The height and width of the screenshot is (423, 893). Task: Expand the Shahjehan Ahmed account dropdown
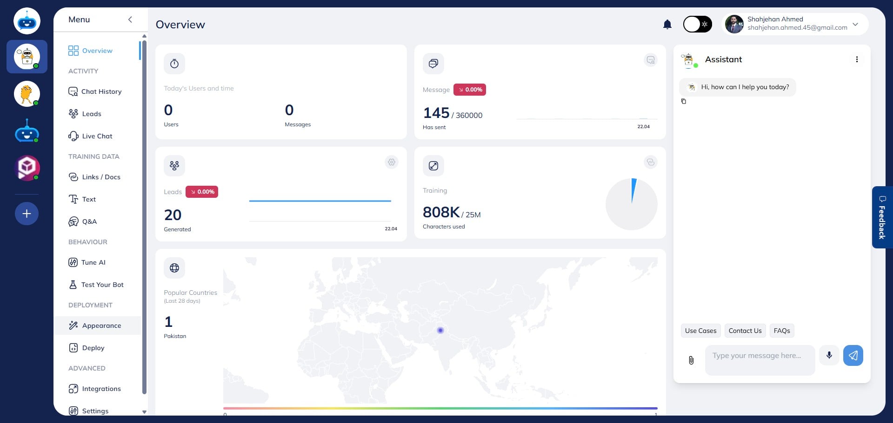855,24
